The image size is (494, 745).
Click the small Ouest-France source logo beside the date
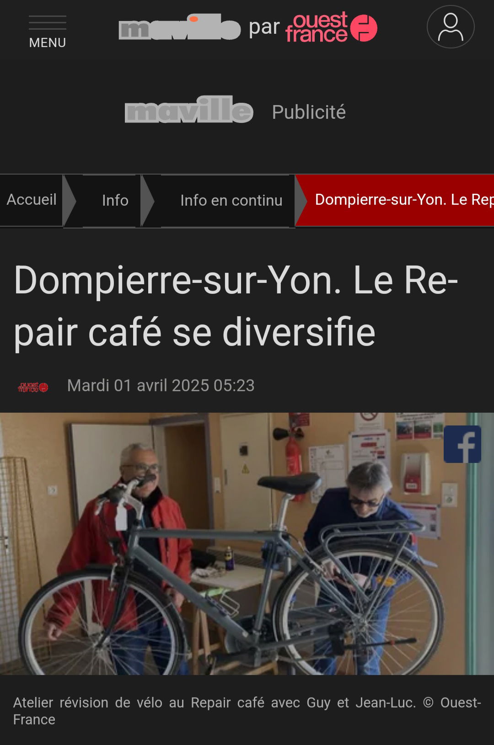pos(33,387)
